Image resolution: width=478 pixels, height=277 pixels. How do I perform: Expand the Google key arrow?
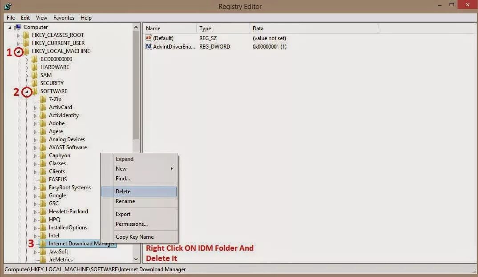click(x=35, y=196)
